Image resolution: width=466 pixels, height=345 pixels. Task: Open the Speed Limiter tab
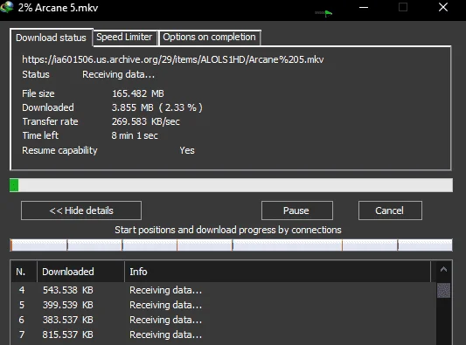[124, 37]
